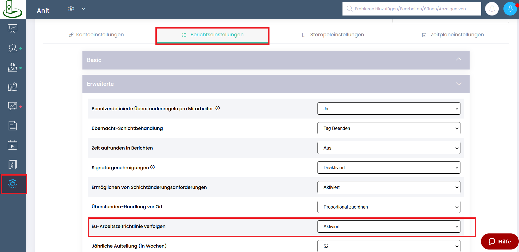This screenshot has width=519, height=252.
Task: Open the settings gear icon in sidebar
Action: click(x=13, y=184)
